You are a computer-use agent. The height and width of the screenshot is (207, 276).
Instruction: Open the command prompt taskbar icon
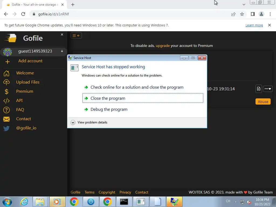coord(124,202)
